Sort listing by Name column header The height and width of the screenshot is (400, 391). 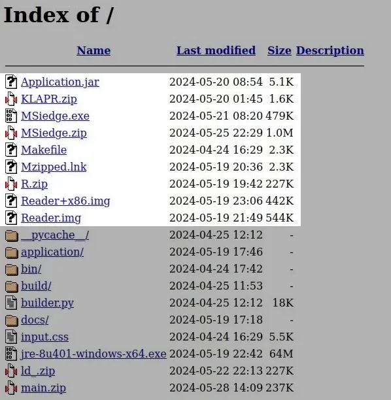click(93, 50)
